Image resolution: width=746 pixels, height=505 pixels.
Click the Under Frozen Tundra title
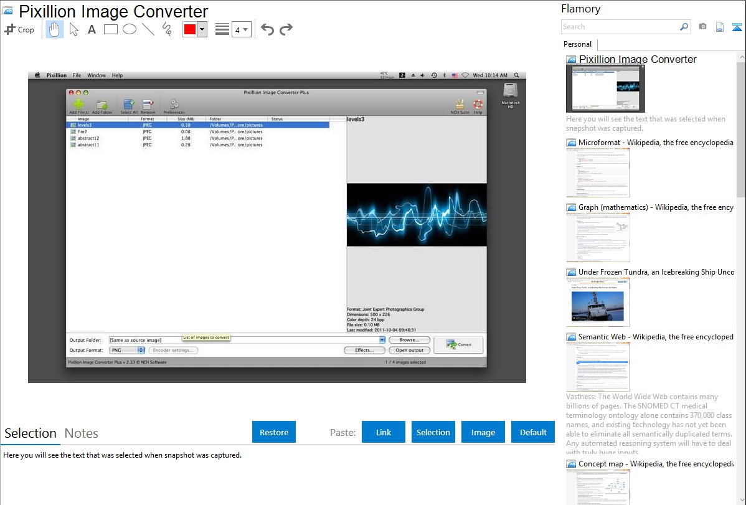656,271
